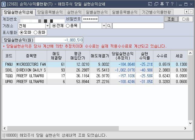Select the FNGU code cell

(x=9, y=64)
